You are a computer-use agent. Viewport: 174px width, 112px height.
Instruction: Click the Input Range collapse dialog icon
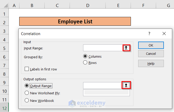pyautogui.click(x=126, y=48)
